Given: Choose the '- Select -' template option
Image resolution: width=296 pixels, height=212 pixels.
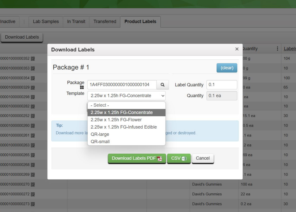Looking at the screenshot, I should coord(127,105).
